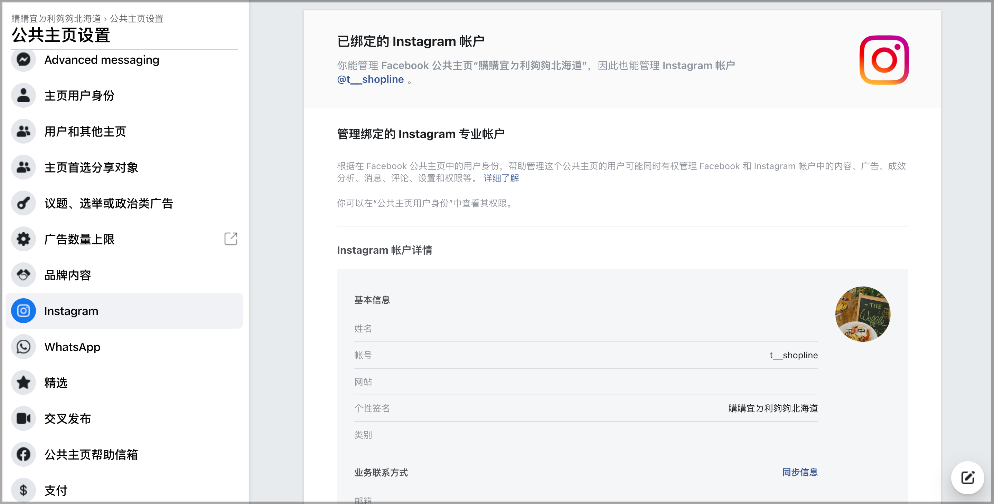Select Instagram menu item label
The image size is (994, 504).
[x=72, y=311]
